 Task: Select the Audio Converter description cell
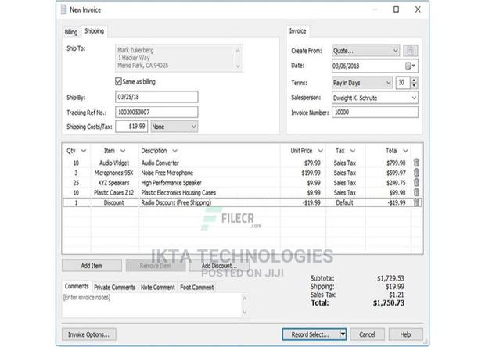point(210,163)
